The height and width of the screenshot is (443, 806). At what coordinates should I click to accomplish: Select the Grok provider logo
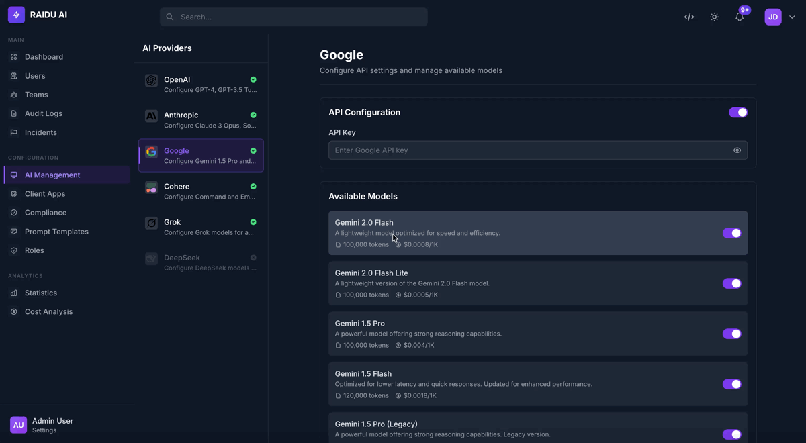coord(152,223)
